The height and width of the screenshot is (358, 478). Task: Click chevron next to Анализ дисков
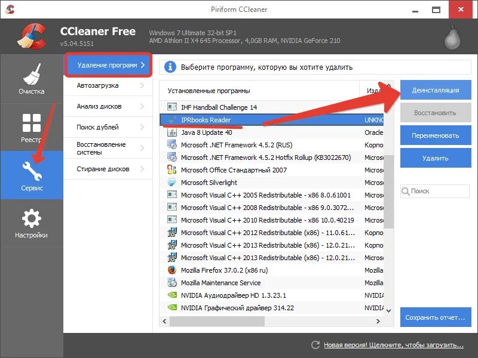(142, 106)
